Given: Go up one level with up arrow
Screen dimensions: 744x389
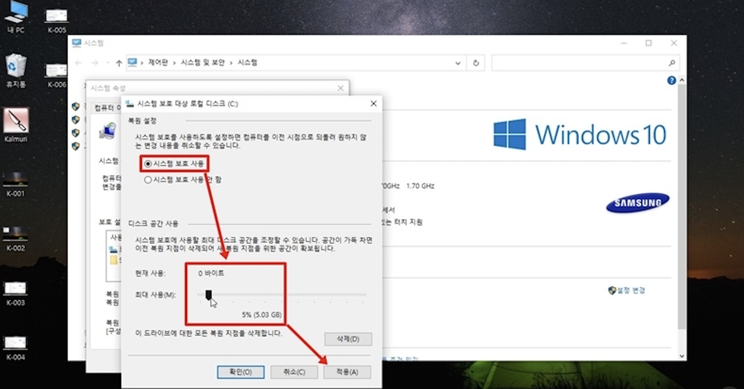Looking at the screenshot, I should (x=119, y=63).
